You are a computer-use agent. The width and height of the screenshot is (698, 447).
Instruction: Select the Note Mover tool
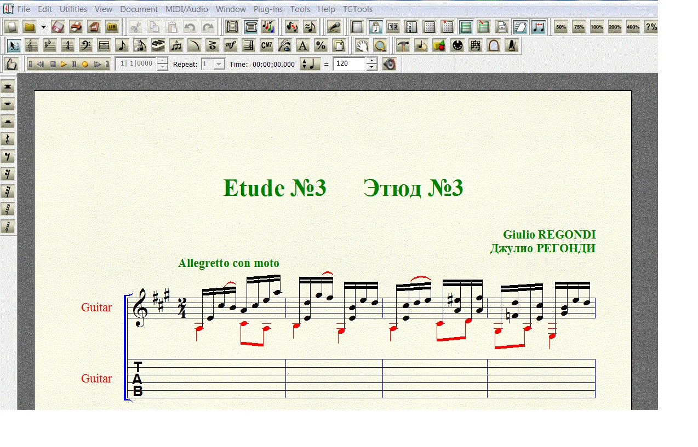click(x=421, y=45)
